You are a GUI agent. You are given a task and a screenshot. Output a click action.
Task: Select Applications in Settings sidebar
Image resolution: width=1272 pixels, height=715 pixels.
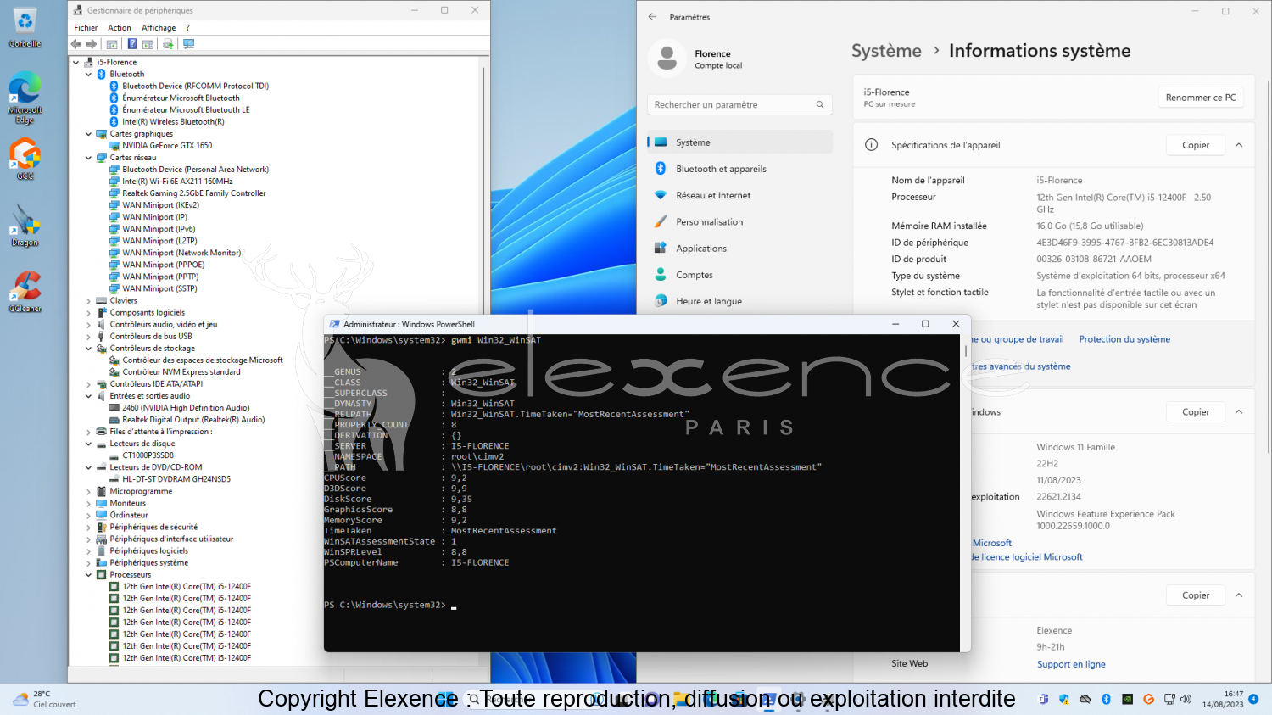739,249
